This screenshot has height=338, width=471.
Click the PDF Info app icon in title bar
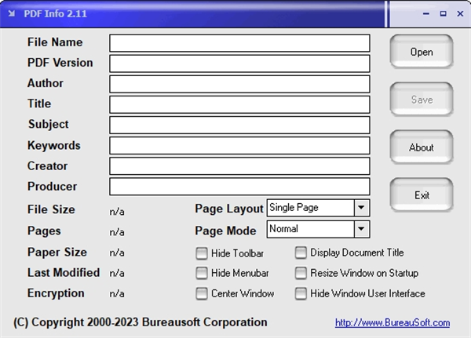click(13, 12)
